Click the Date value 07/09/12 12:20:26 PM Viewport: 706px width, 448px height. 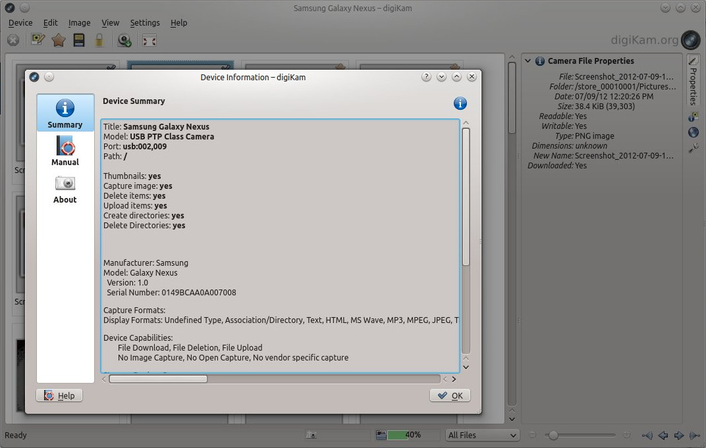(614, 96)
